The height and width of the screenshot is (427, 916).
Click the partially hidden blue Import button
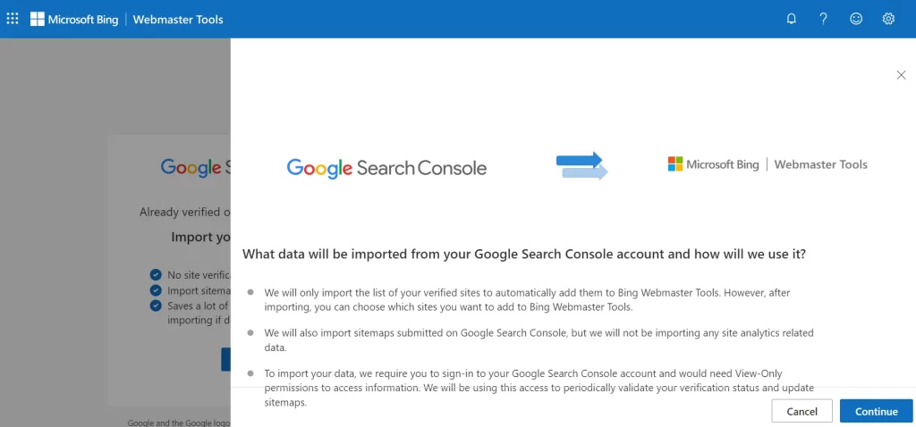tap(225, 359)
